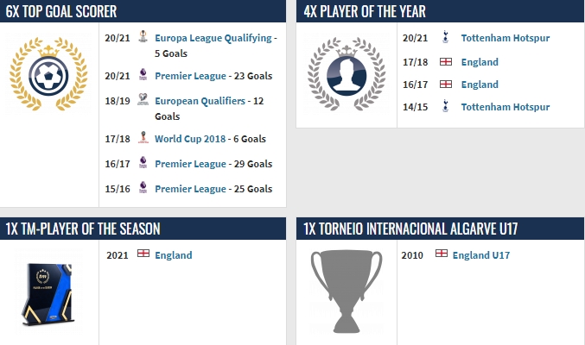Click the England flag beside 17/18
Screen dimensions: 585x345
point(446,62)
